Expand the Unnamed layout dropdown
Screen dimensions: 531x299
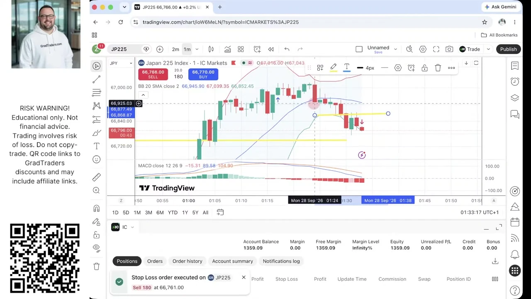(x=395, y=49)
